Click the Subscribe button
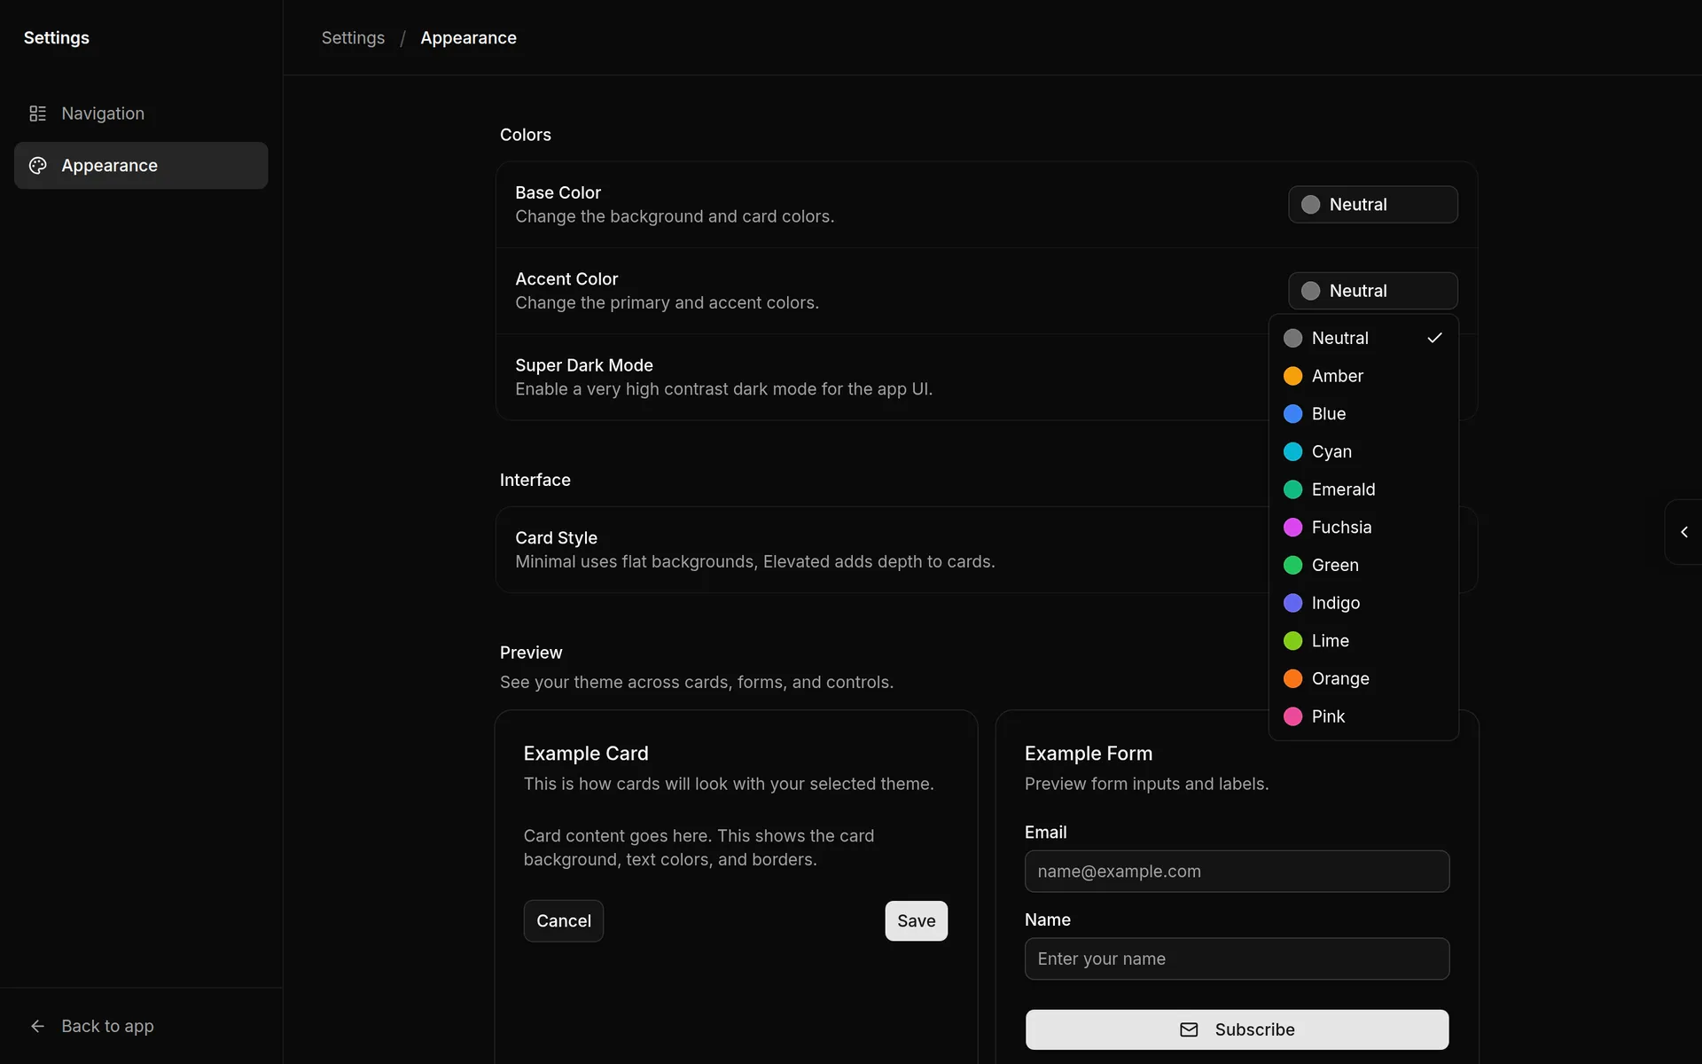1702x1064 pixels. click(1237, 1029)
